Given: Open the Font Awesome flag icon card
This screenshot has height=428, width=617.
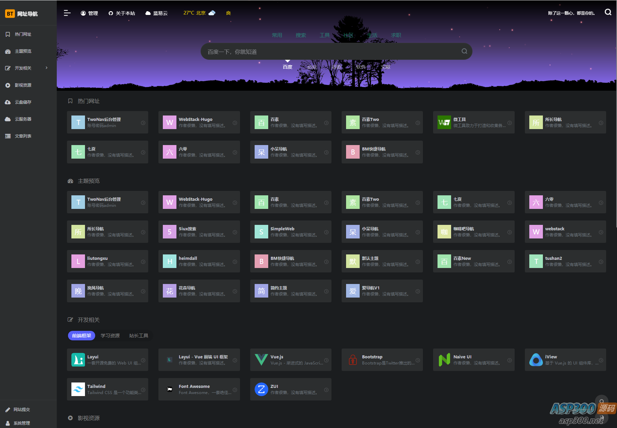Looking at the screenshot, I should pos(170,389).
